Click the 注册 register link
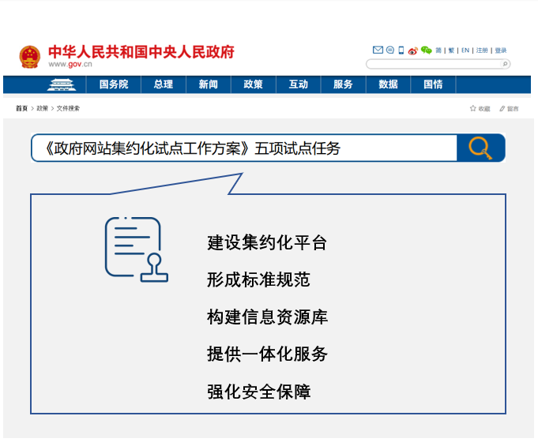The height and width of the screenshot is (446, 538). (x=482, y=51)
